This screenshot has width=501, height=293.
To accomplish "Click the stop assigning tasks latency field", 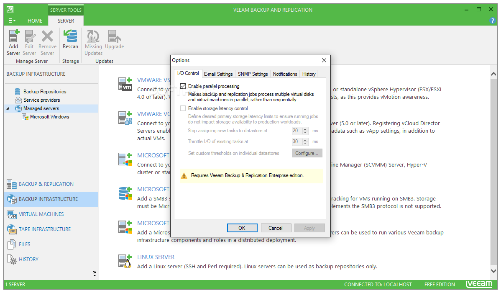I will [297, 131].
